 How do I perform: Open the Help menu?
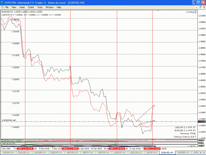coord(59,7)
